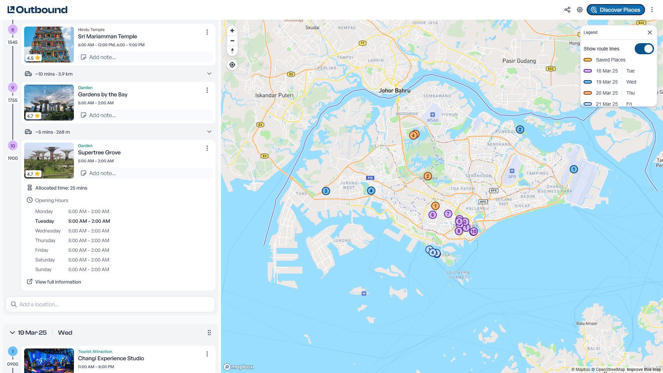Click the Add a location search field

coord(110,304)
